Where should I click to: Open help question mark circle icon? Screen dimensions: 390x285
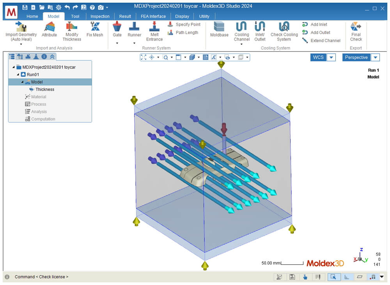(92, 7)
